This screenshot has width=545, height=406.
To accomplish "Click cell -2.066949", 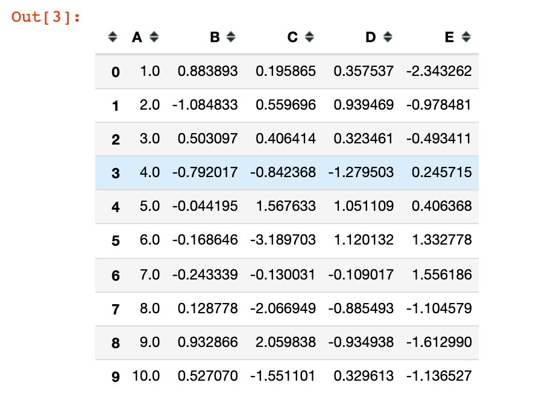I will tap(283, 308).
